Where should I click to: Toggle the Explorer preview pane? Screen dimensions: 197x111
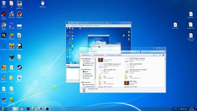pos(160,55)
